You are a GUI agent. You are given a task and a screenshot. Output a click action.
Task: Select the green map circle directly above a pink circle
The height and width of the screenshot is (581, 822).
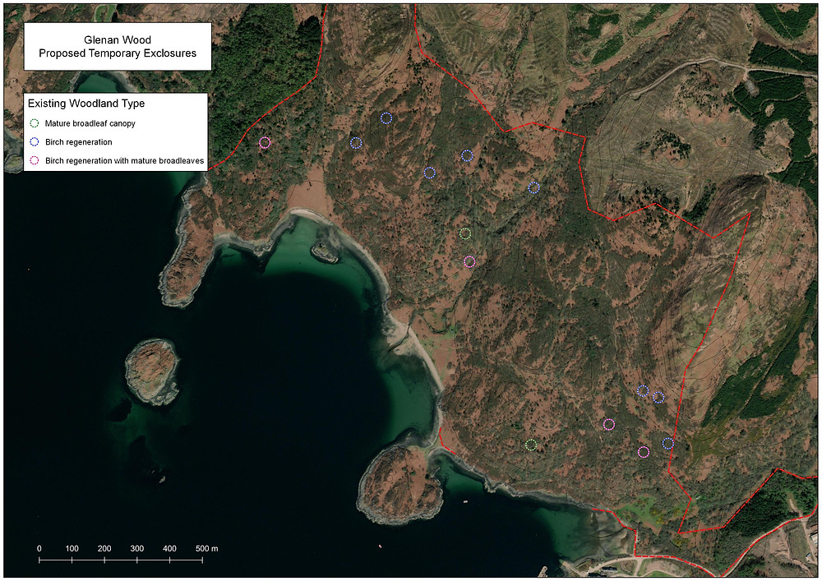465,233
